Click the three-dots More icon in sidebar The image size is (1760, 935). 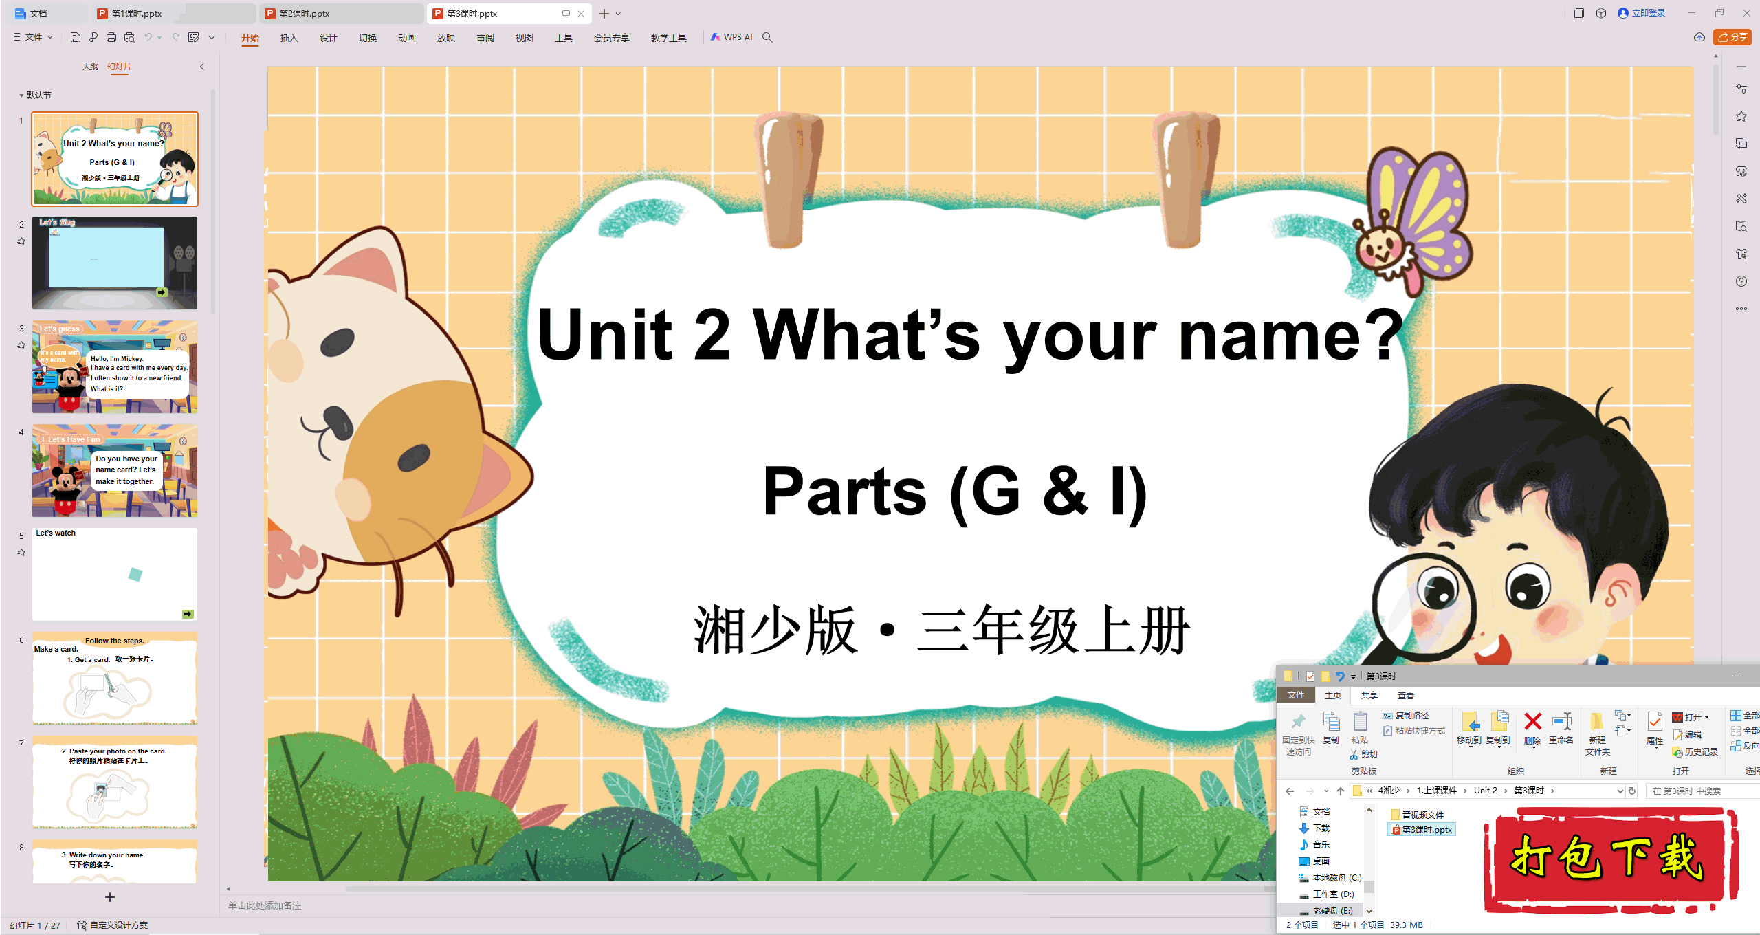point(1741,309)
